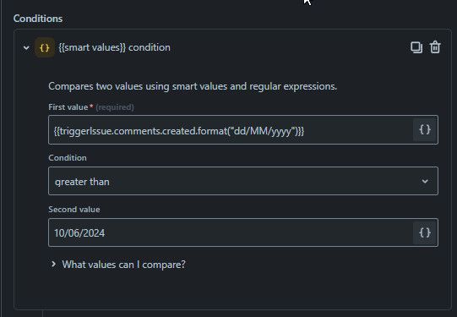Collapse the smart values condition section
Image resolution: width=457 pixels, height=317 pixels.
coord(26,47)
